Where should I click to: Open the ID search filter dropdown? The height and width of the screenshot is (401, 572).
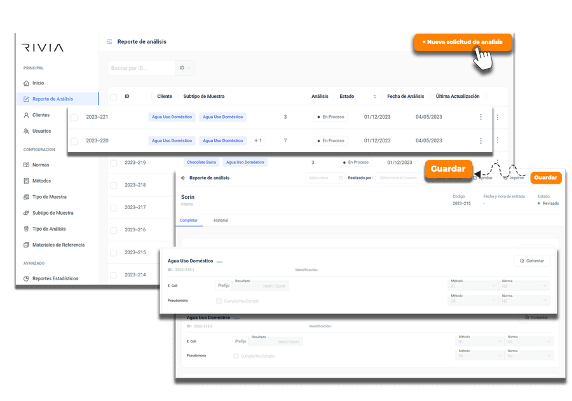coord(186,67)
